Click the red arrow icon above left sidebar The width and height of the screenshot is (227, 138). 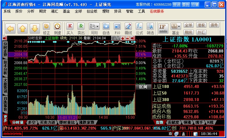(5, 38)
